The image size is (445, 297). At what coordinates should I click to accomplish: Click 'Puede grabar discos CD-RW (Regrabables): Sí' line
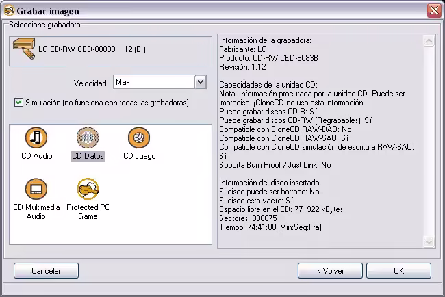tap(296, 120)
